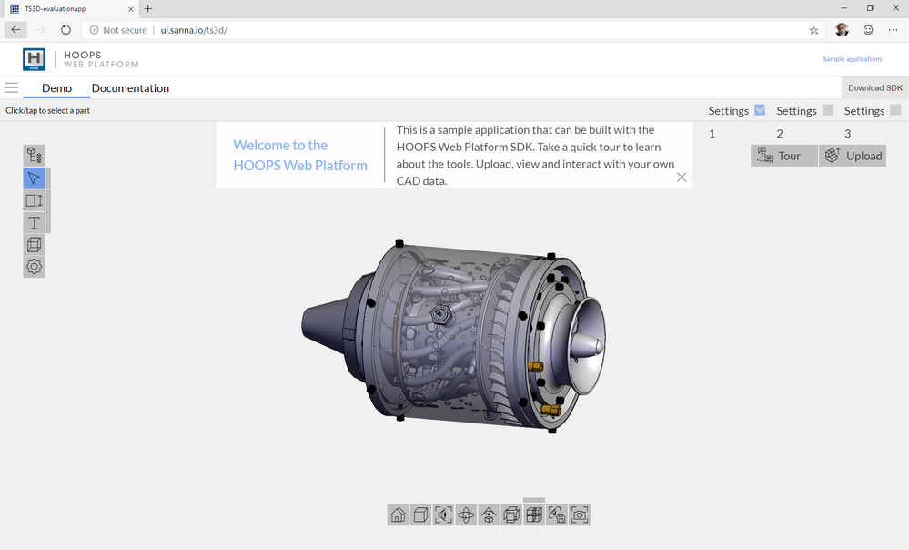Uncheck the first Settings checkbox
The image size is (909, 550).
coord(760,109)
